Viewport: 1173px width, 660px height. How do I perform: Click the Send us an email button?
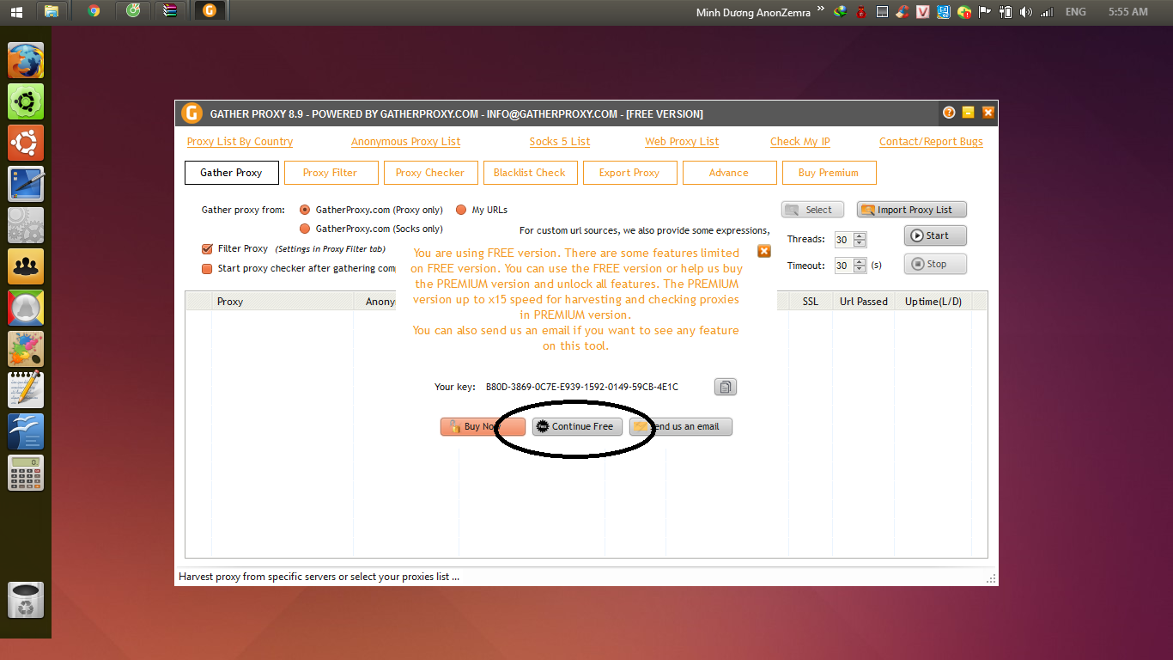[x=681, y=426]
